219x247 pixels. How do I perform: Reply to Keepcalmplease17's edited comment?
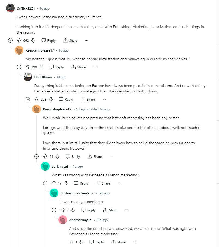pyautogui.click(x=73, y=156)
